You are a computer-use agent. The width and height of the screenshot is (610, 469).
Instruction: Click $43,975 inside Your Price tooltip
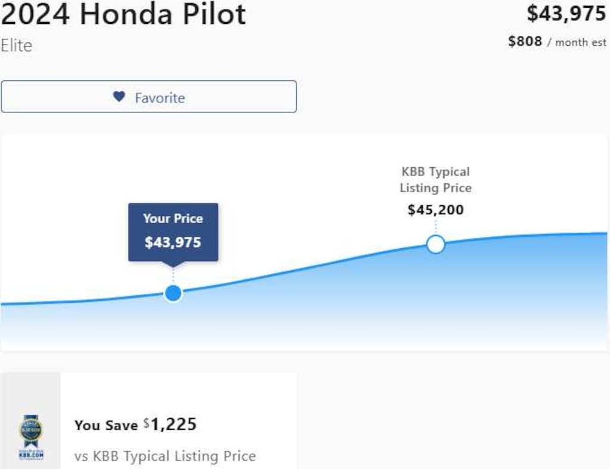[x=173, y=242]
